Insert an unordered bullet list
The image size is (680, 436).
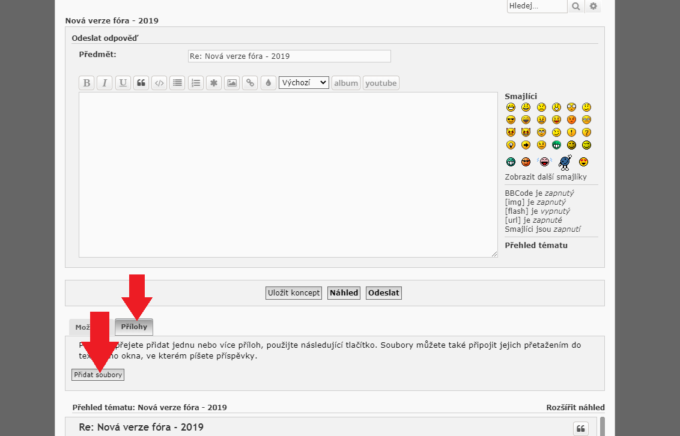177,83
